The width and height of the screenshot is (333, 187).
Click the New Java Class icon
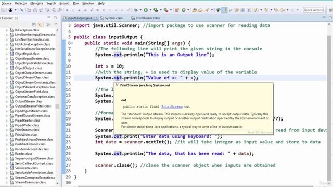(184, 10)
